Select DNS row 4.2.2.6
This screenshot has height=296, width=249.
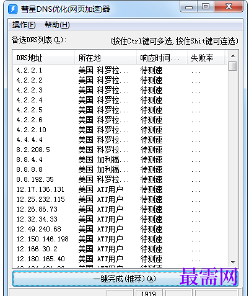120,120
